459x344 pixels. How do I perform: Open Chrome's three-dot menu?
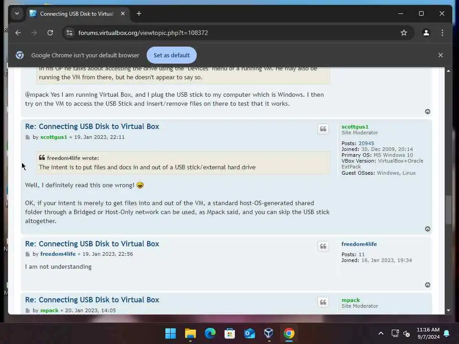click(x=442, y=33)
